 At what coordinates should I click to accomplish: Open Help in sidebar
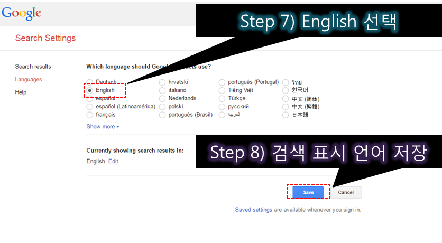(x=21, y=92)
